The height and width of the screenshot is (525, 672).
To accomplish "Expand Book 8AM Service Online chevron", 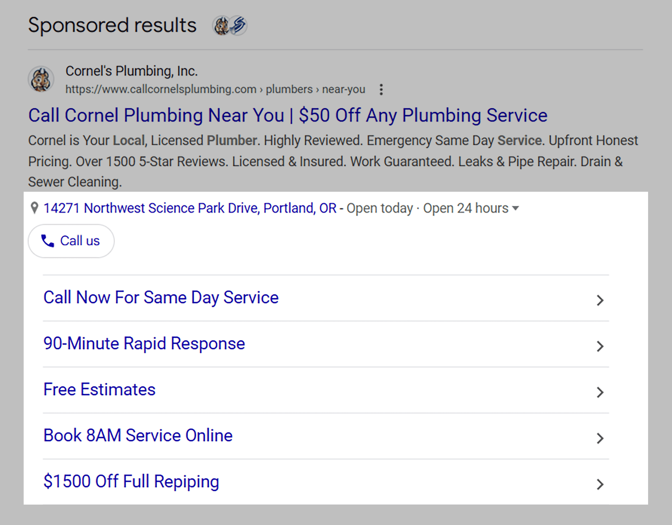I will pyautogui.click(x=600, y=438).
